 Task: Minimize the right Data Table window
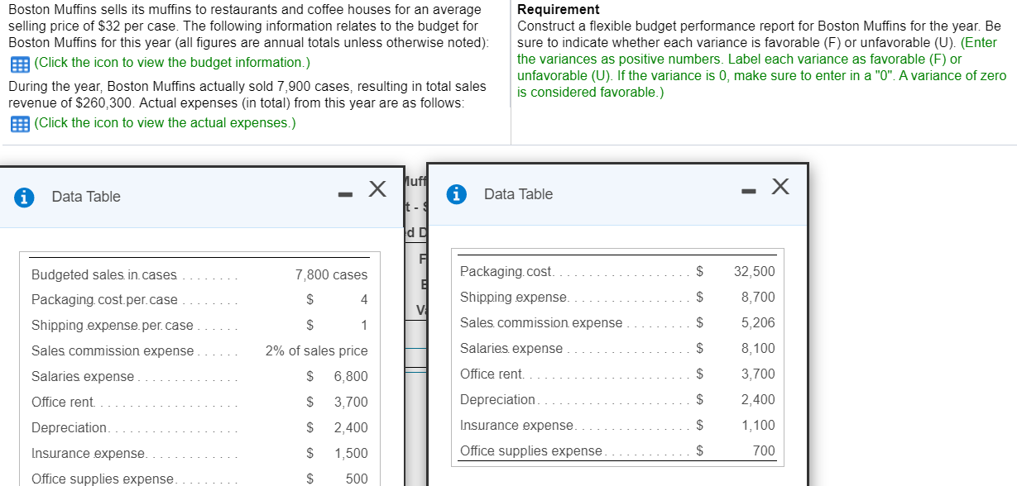(x=747, y=193)
